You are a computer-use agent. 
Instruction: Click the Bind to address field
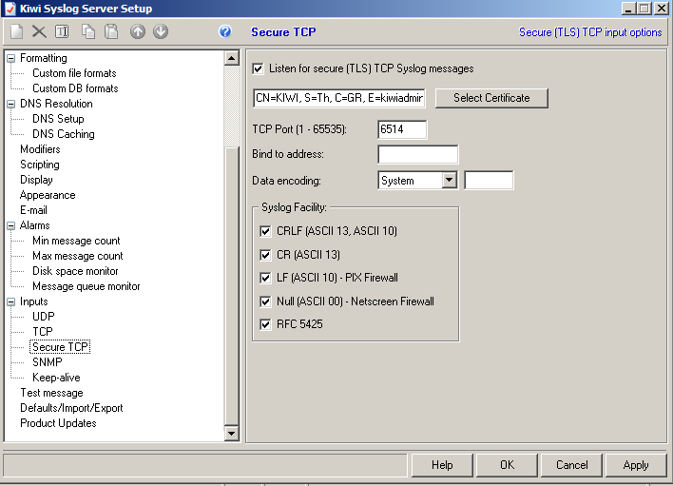(417, 154)
